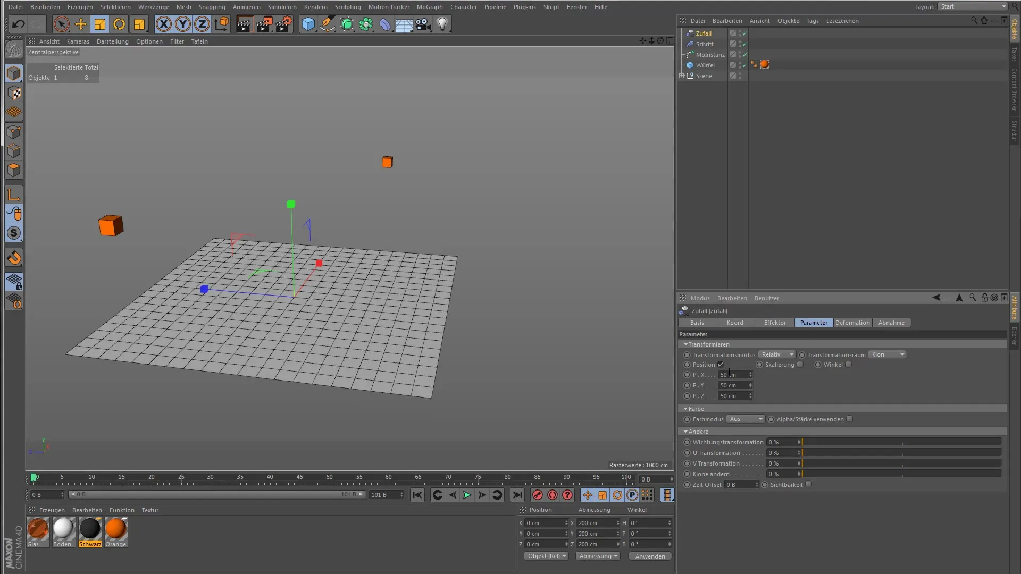Toggle MoInstanz enabled checkmark
Viewport: 1021px width, 574px height.
click(744, 55)
